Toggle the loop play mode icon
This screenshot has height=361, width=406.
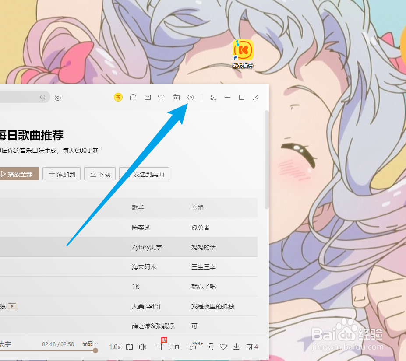coord(130,347)
